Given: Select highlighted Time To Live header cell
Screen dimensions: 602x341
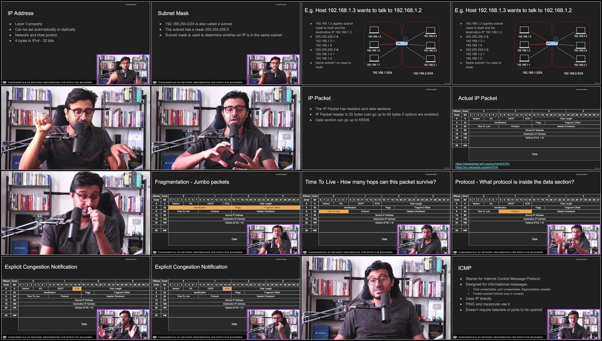Looking at the screenshot, I should click(x=333, y=212).
